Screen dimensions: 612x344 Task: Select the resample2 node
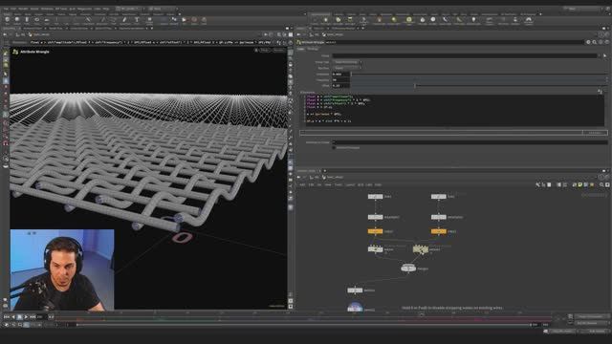[x=438, y=217]
